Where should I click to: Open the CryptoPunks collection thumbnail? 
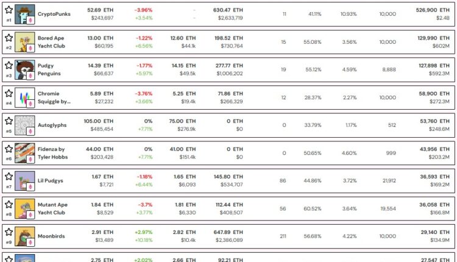[24, 14]
